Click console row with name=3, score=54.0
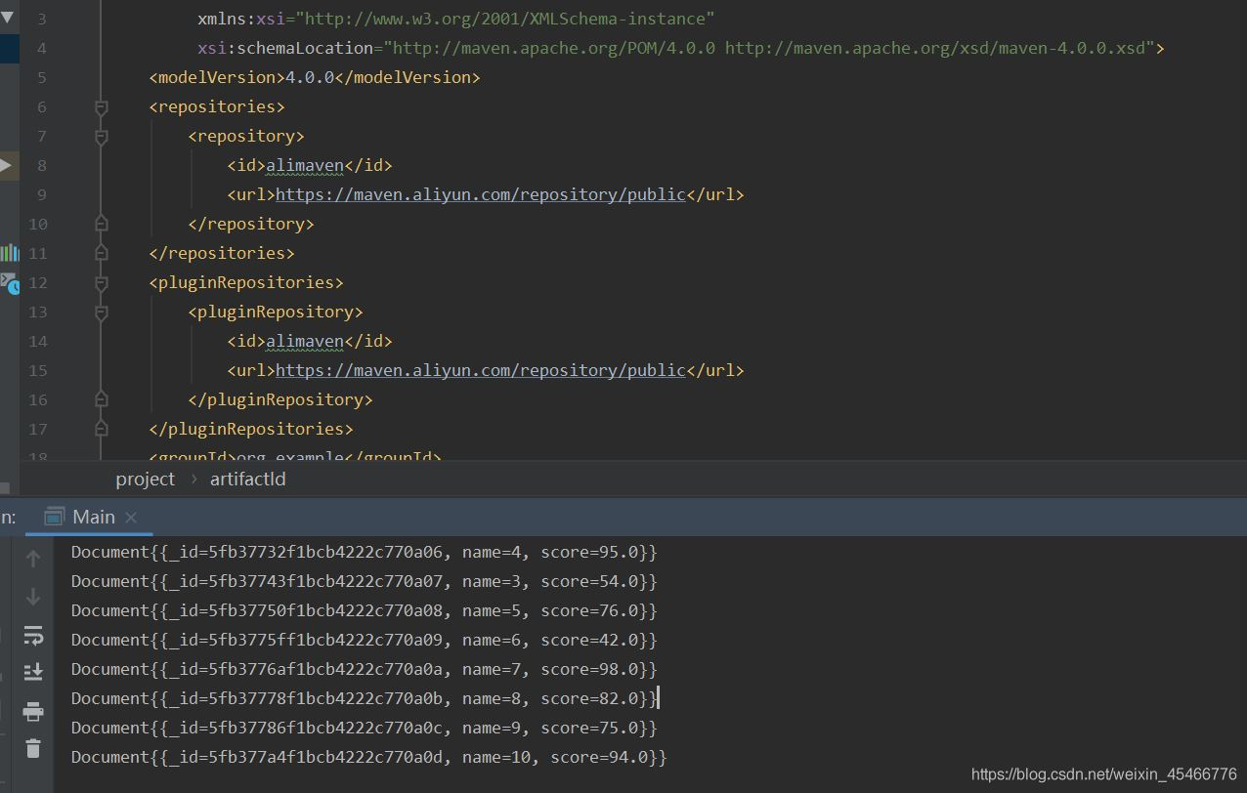 364,581
